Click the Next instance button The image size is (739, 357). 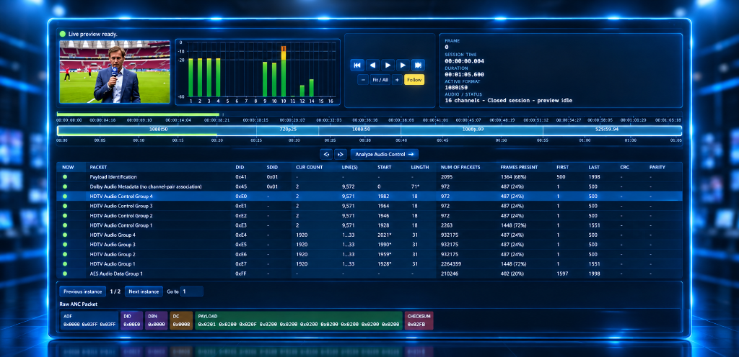pyautogui.click(x=144, y=292)
